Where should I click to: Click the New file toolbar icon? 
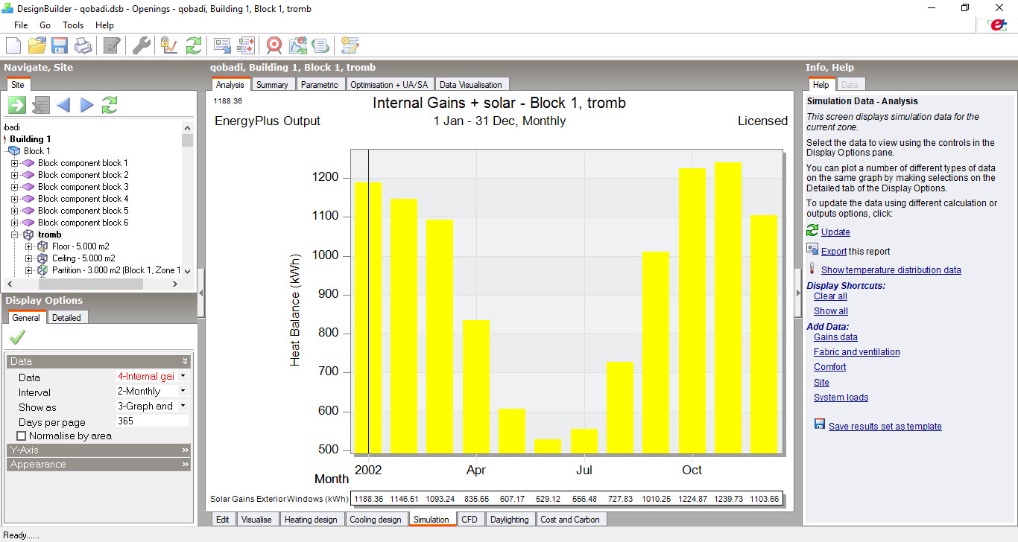(x=15, y=45)
